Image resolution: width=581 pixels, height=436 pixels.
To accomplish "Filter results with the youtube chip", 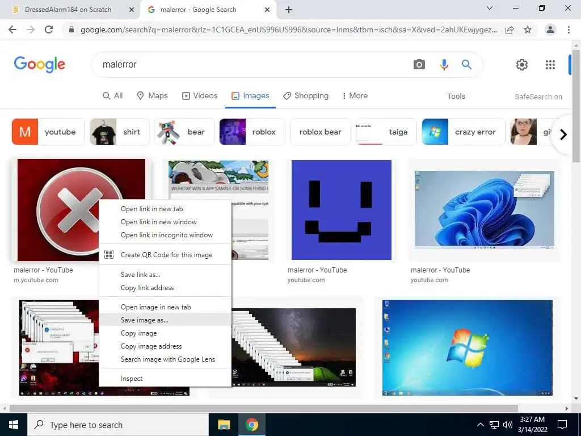I will point(48,132).
